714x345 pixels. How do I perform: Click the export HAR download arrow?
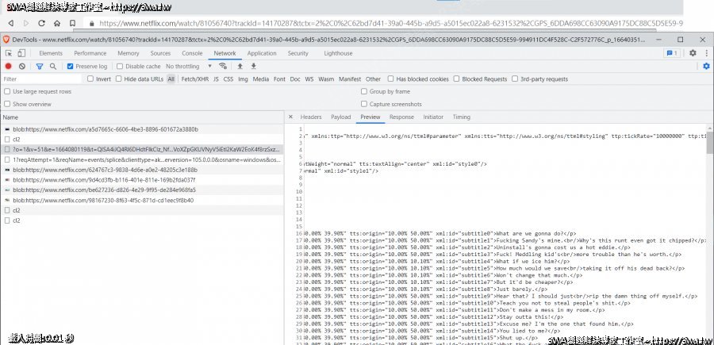(254, 67)
